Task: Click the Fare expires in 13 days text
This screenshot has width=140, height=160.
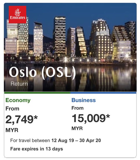Action: (37, 149)
